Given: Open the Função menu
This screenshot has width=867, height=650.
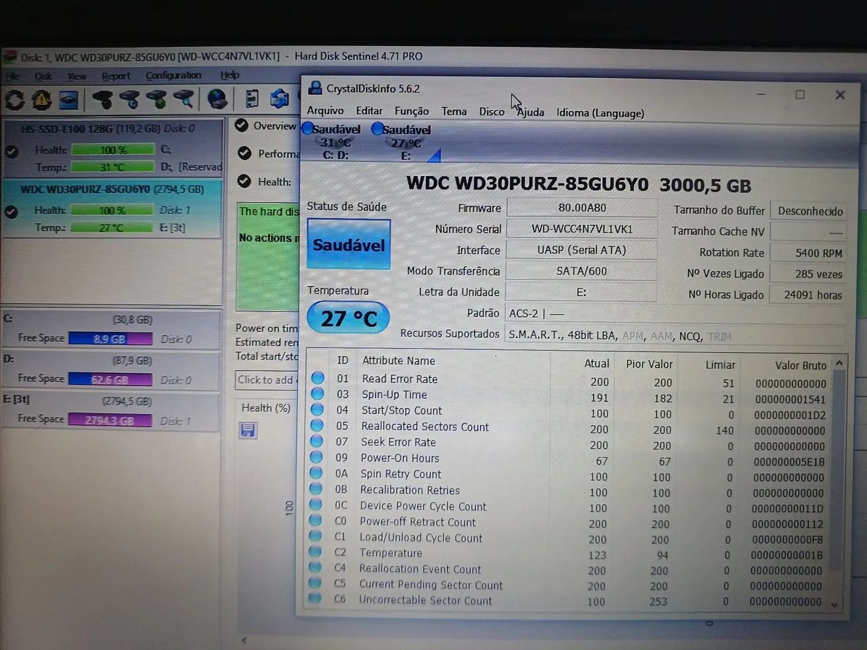Looking at the screenshot, I should point(411,111).
